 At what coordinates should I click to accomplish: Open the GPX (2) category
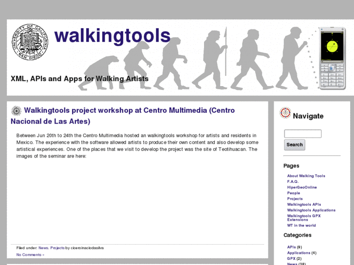[x=291, y=259]
